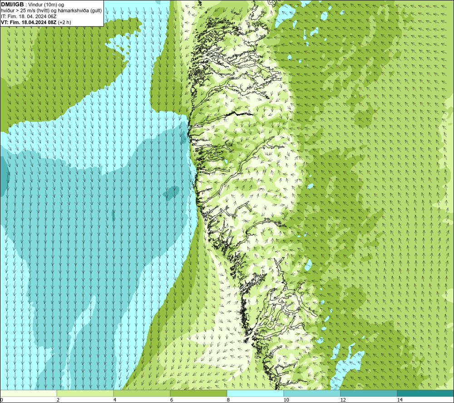Click the scale label '10'
This screenshot has width=454, height=403.
click(286, 400)
